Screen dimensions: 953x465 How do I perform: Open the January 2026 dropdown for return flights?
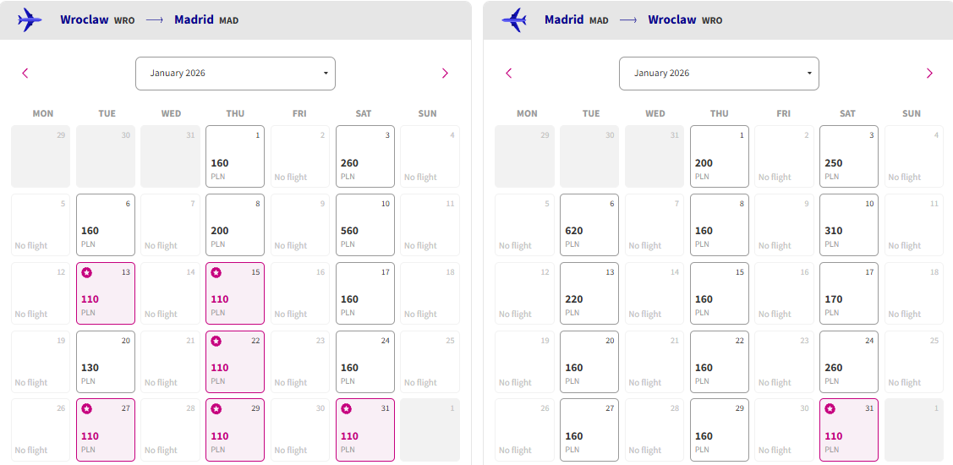click(x=719, y=74)
